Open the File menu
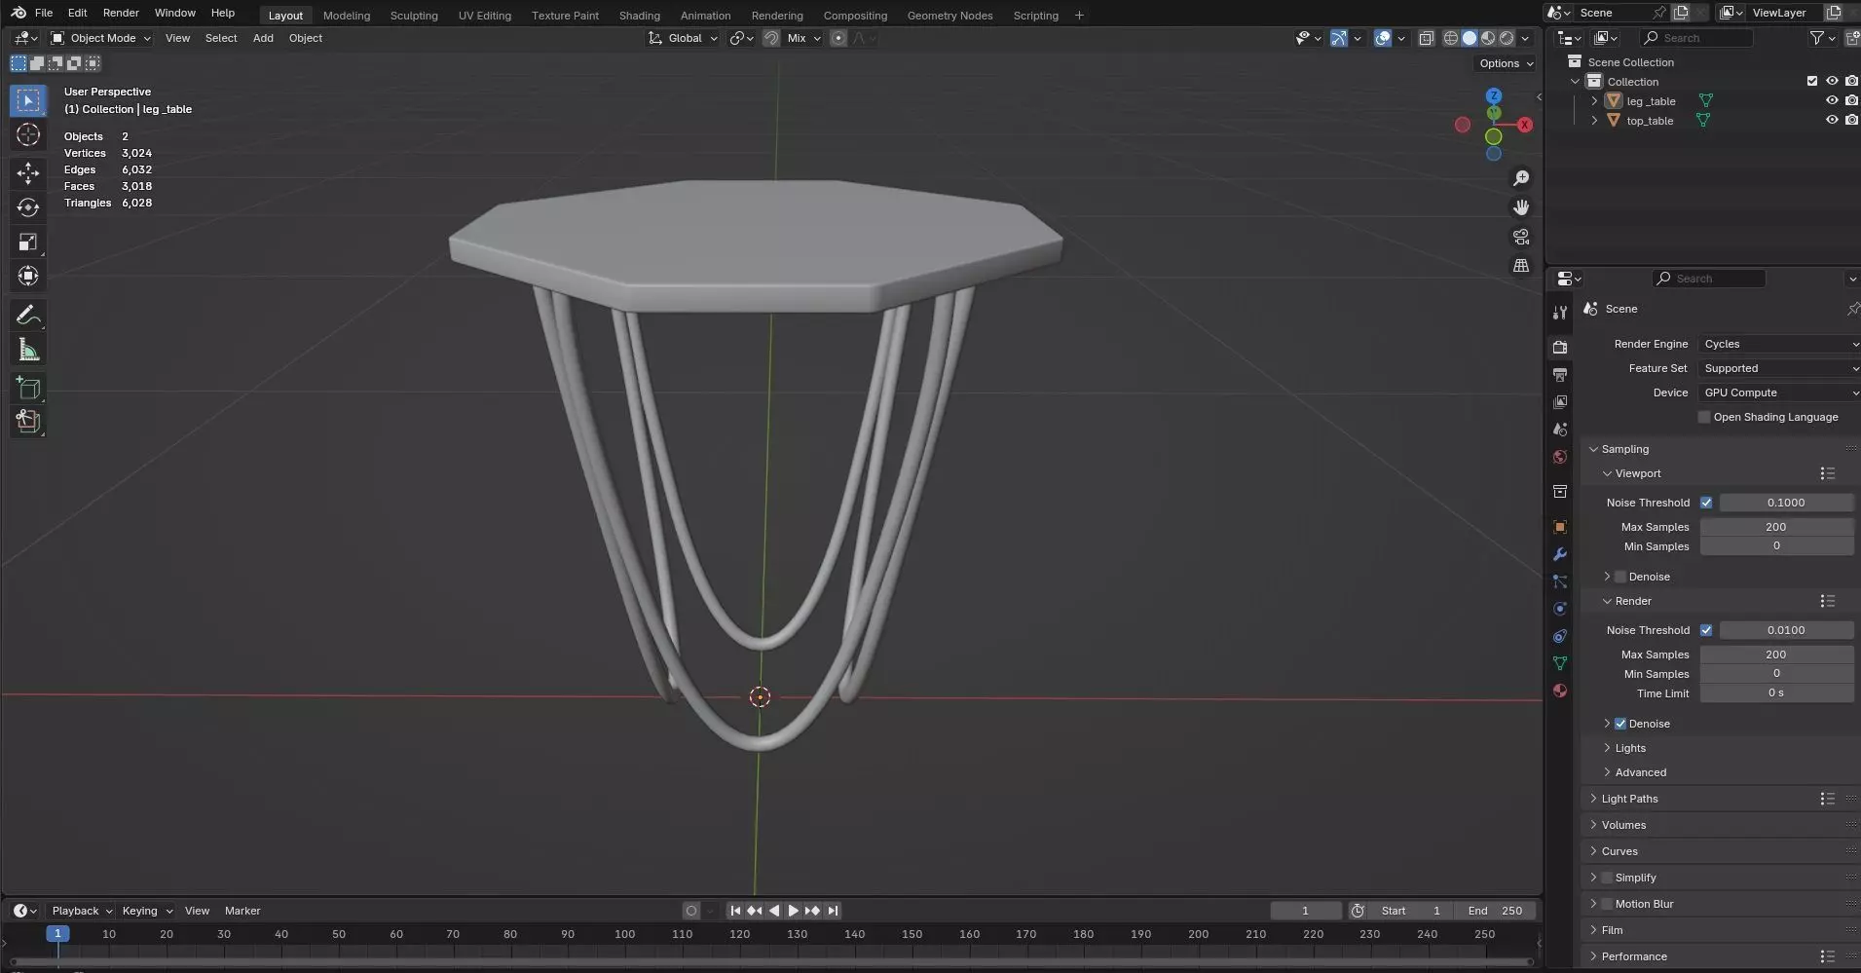The height and width of the screenshot is (973, 1861). pos(44,13)
